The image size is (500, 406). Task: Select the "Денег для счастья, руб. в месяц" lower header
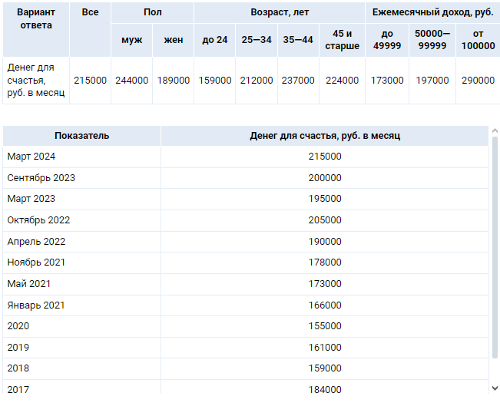click(324, 136)
